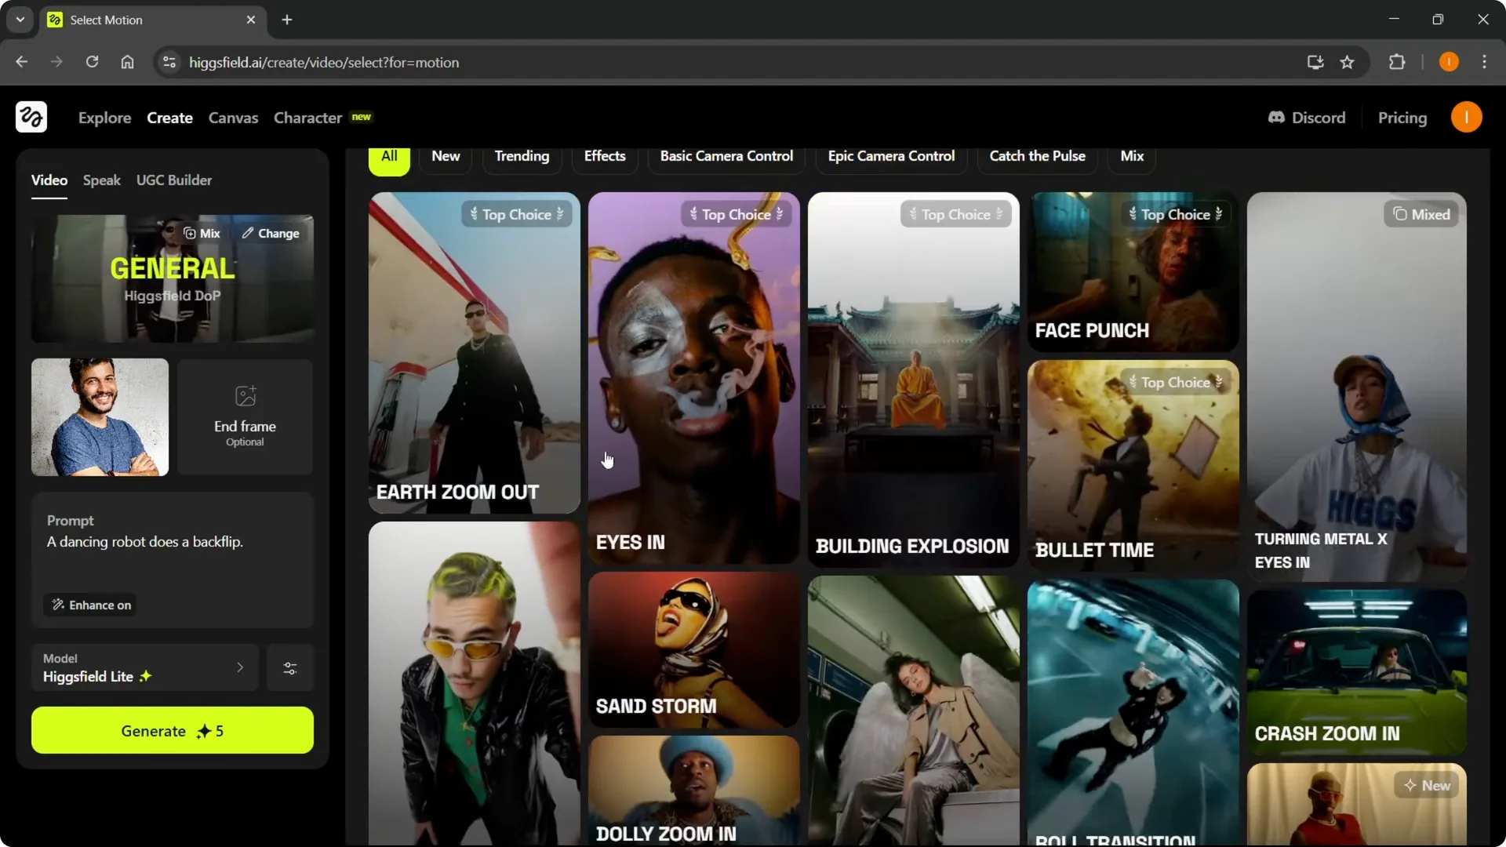Click the End frame image upload icon
This screenshot has width=1506, height=847.
[x=244, y=396]
